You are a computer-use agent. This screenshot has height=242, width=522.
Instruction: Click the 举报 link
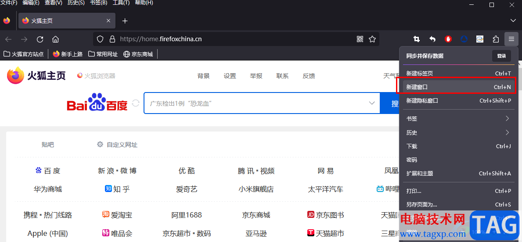click(256, 76)
